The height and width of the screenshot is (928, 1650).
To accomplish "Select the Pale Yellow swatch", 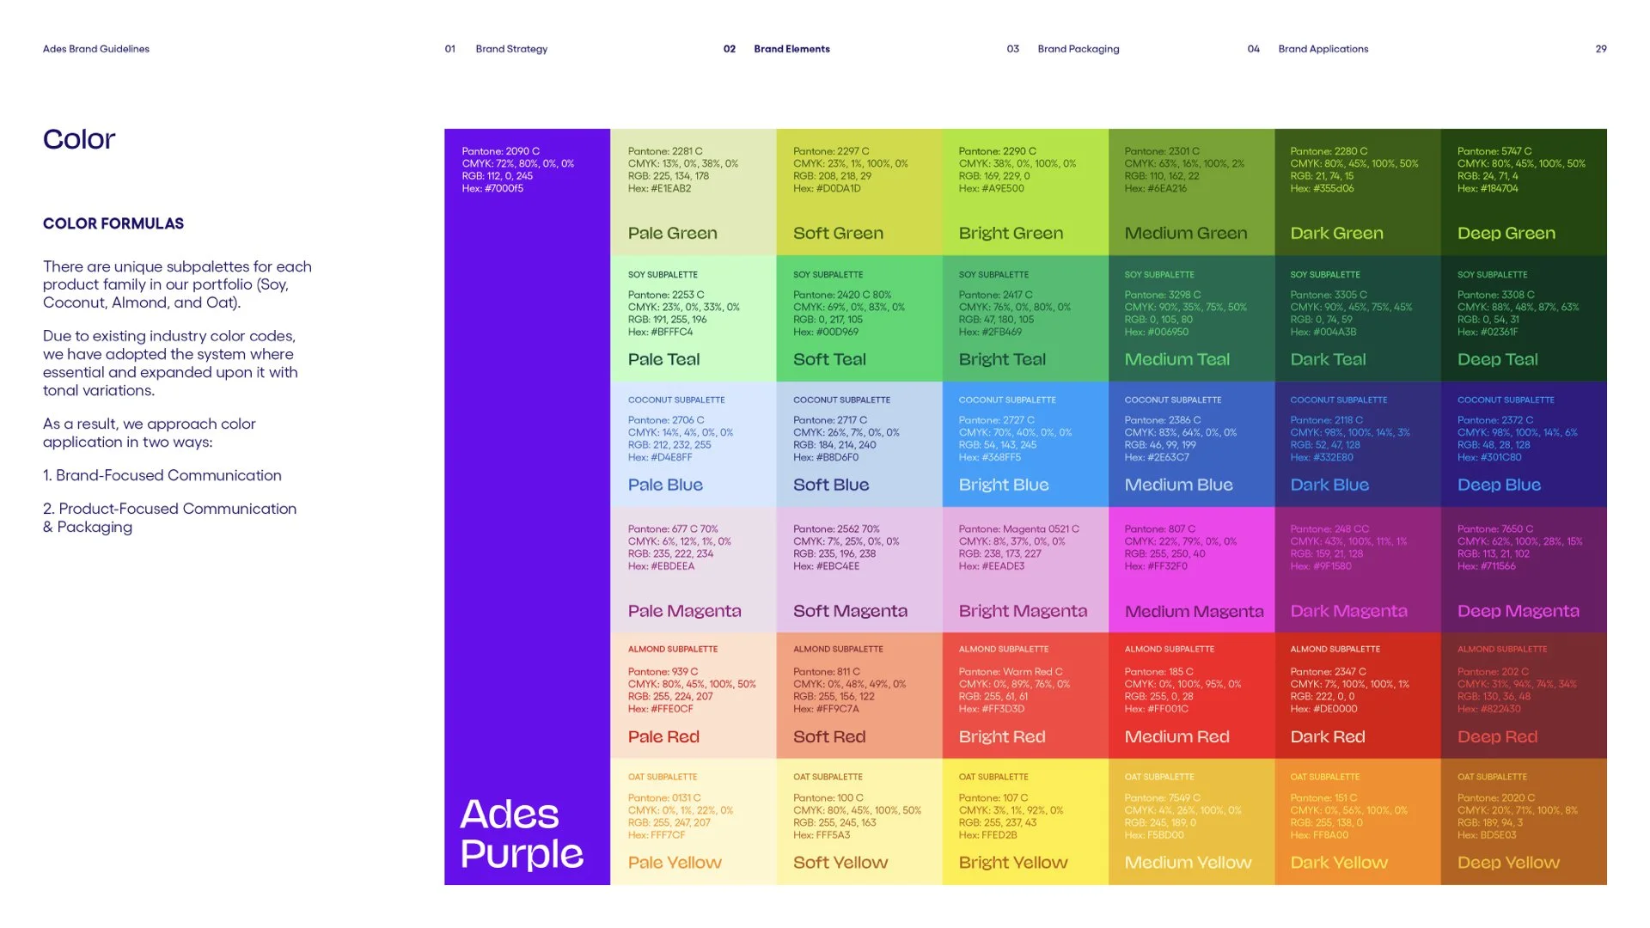I will tap(694, 821).
